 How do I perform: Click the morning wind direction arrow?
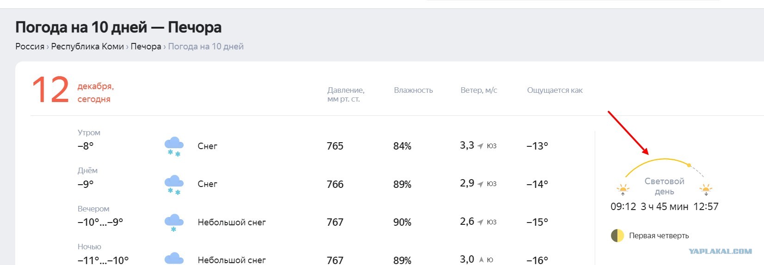[481, 146]
